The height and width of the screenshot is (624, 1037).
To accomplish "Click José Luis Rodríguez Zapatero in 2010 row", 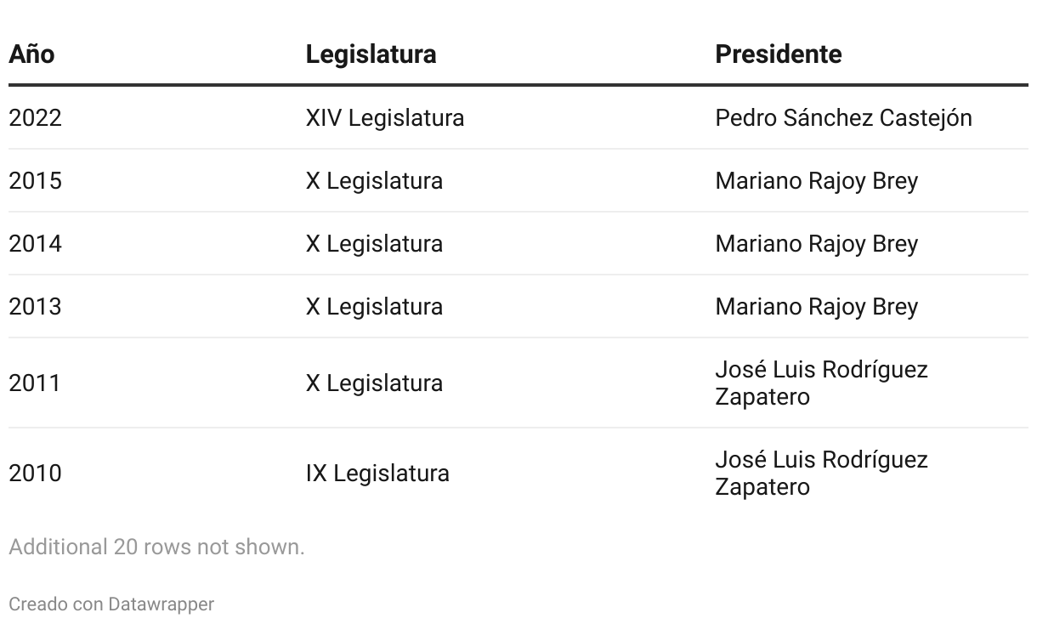I will tap(821, 473).
